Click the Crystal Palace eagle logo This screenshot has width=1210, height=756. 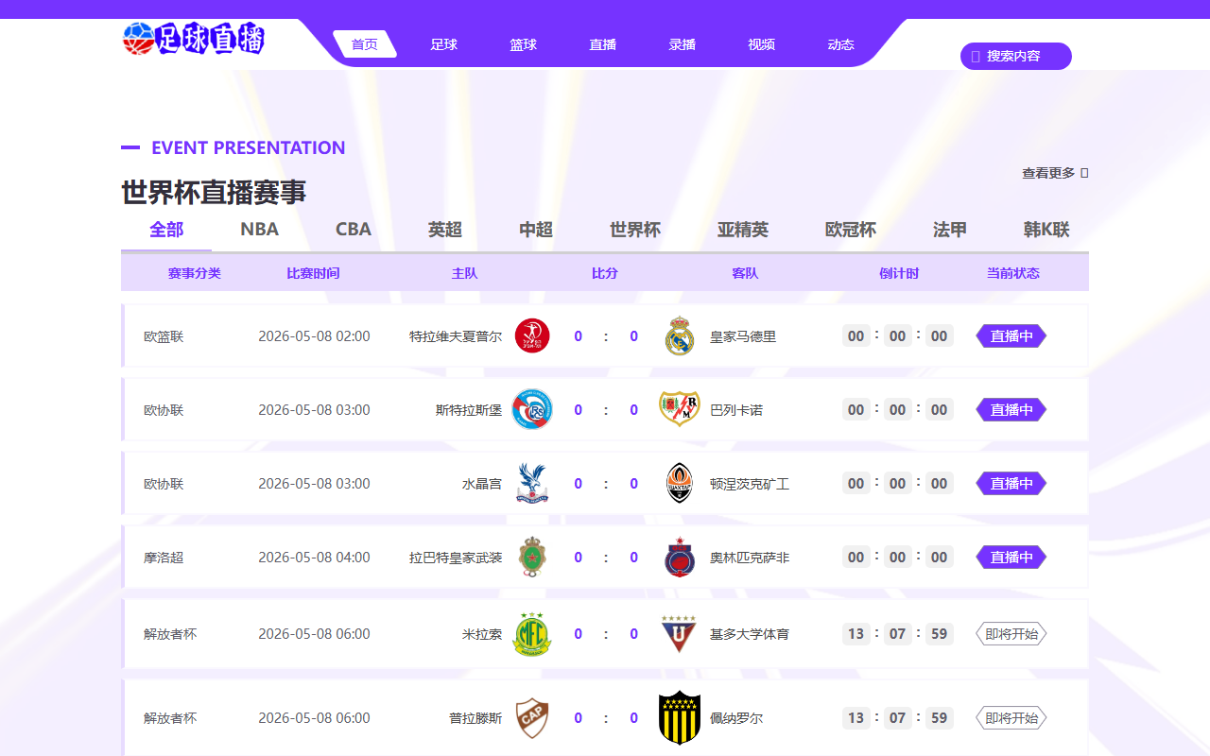point(532,483)
